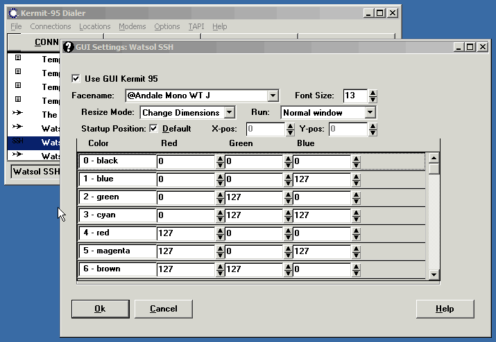Click Green value field for 3 - cyan
The height and width of the screenshot is (342, 496).
tap(255, 215)
